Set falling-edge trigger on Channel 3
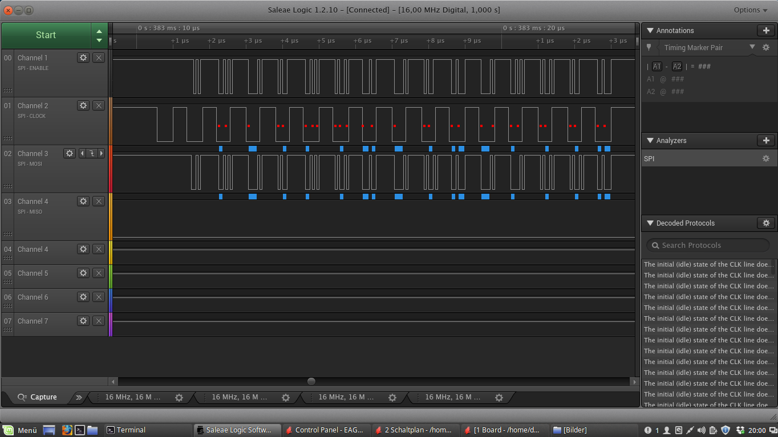Image resolution: width=778 pixels, height=437 pixels. point(91,153)
